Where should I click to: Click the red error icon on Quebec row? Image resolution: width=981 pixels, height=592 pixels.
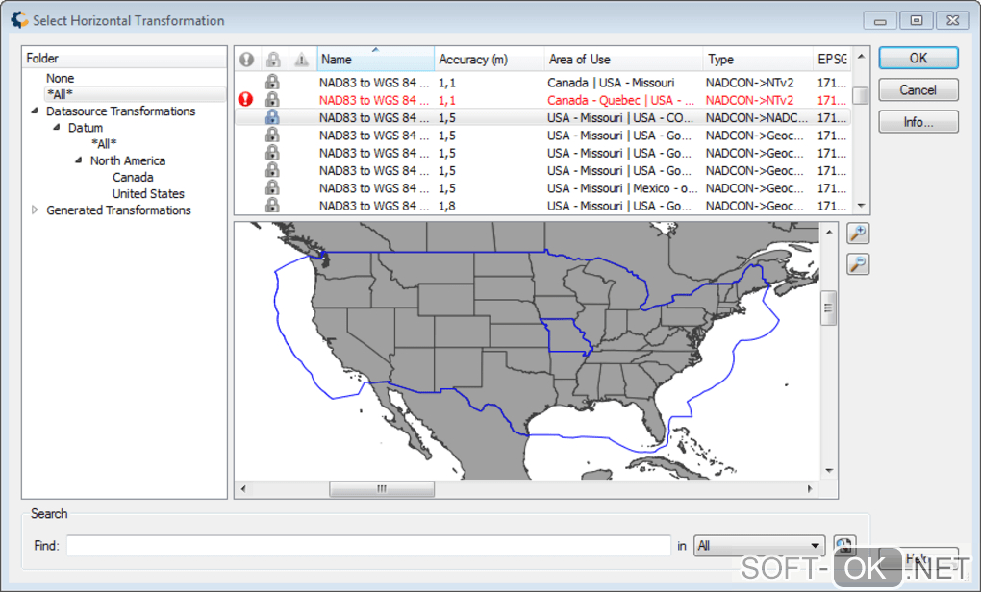246,99
